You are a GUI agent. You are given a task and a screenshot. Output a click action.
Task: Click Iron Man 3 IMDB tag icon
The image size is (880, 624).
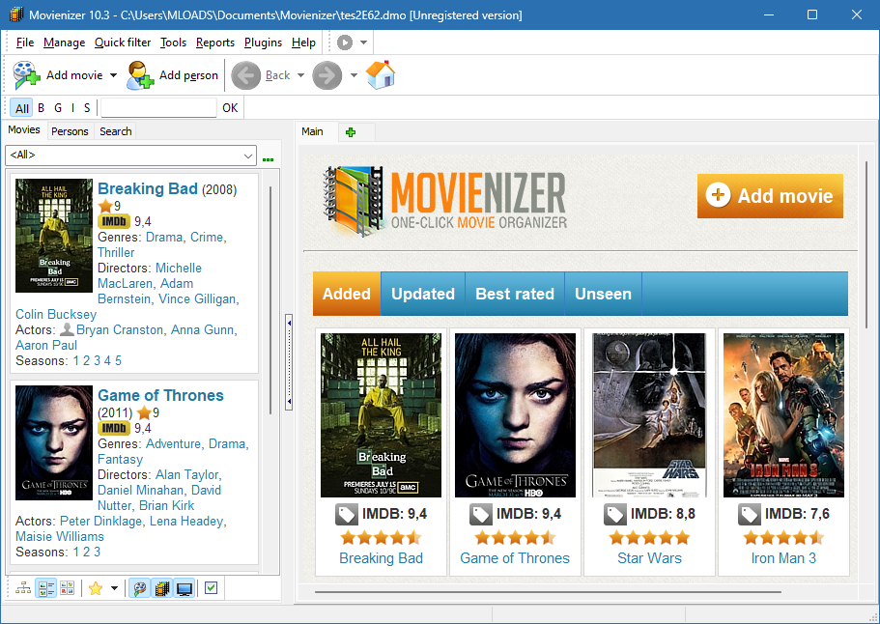749,514
